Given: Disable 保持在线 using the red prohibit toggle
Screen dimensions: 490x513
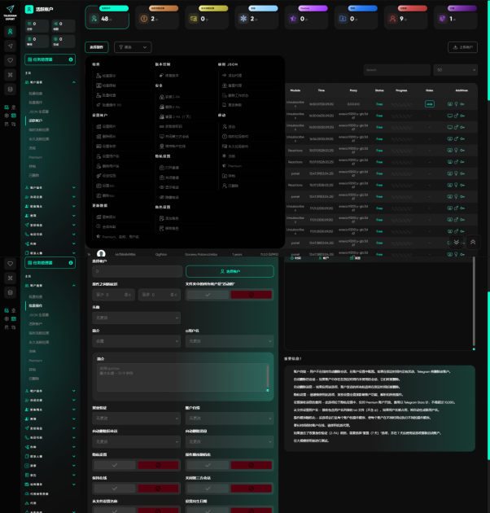Looking at the screenshot, I should click(159, 487).
